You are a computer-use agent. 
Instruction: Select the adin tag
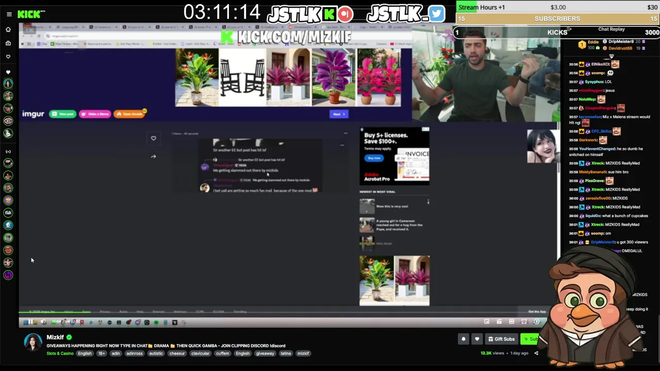[x=115, y=353]
